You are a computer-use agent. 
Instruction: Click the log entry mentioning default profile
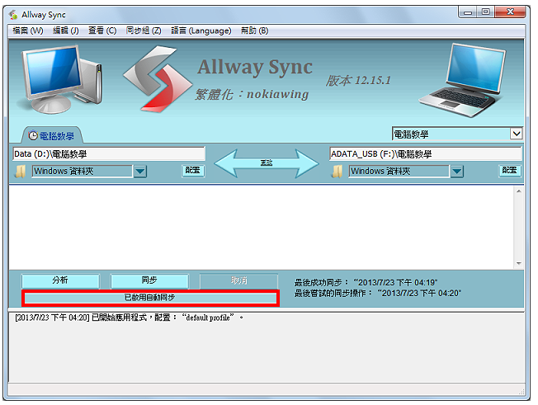[129, 318]
